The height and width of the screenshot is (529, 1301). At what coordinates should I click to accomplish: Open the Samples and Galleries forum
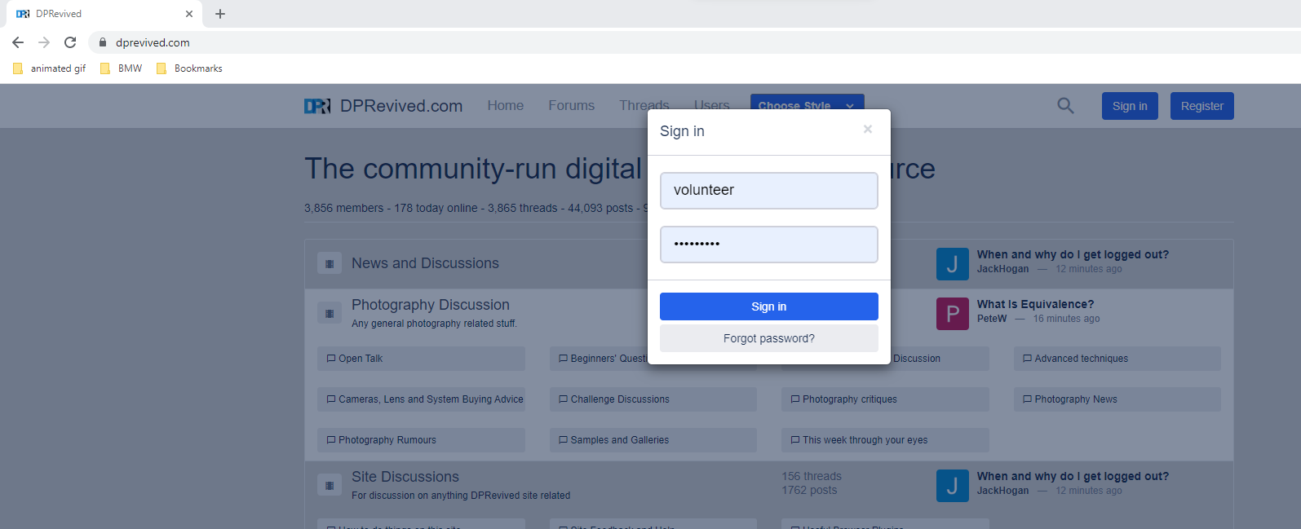pos(653,440)
